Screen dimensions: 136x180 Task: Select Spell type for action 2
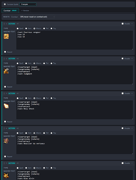18,63
